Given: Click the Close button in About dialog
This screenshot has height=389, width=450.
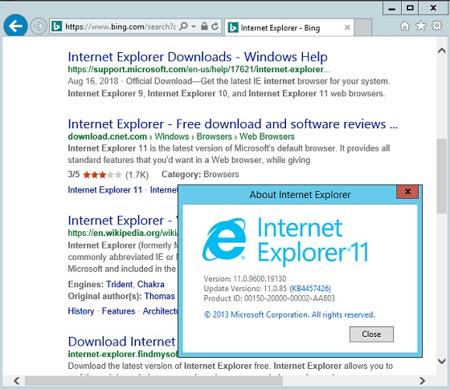Looking at the screenshot, I should tap(371, 334).
